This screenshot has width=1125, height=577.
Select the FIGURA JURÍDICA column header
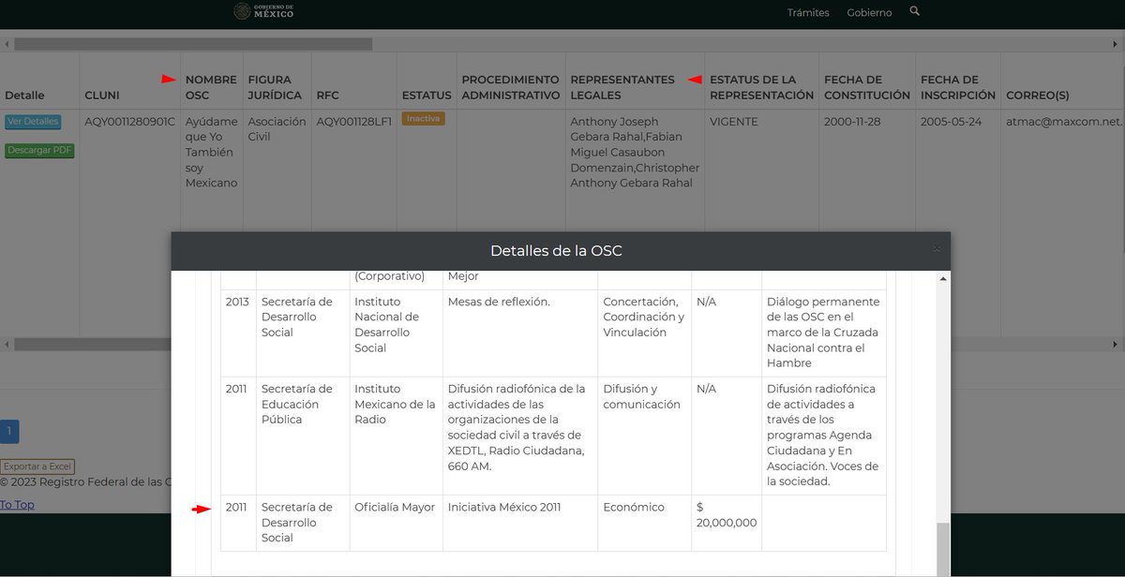tap(275, 87)
